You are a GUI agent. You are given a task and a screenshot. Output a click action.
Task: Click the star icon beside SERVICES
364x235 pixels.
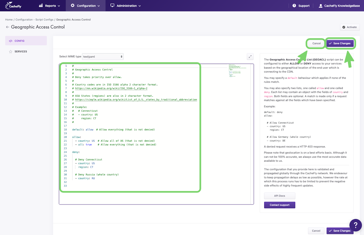(11, 51)
